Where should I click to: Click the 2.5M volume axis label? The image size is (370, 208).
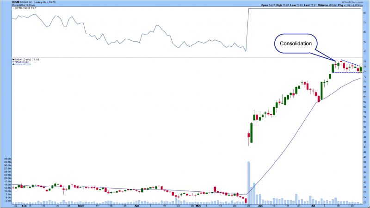pyautogui.click(x=8, y=201)
